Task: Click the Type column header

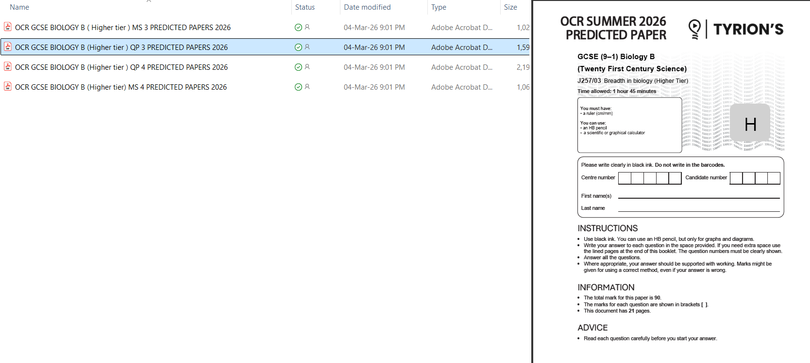Action: tap(439, 7)
